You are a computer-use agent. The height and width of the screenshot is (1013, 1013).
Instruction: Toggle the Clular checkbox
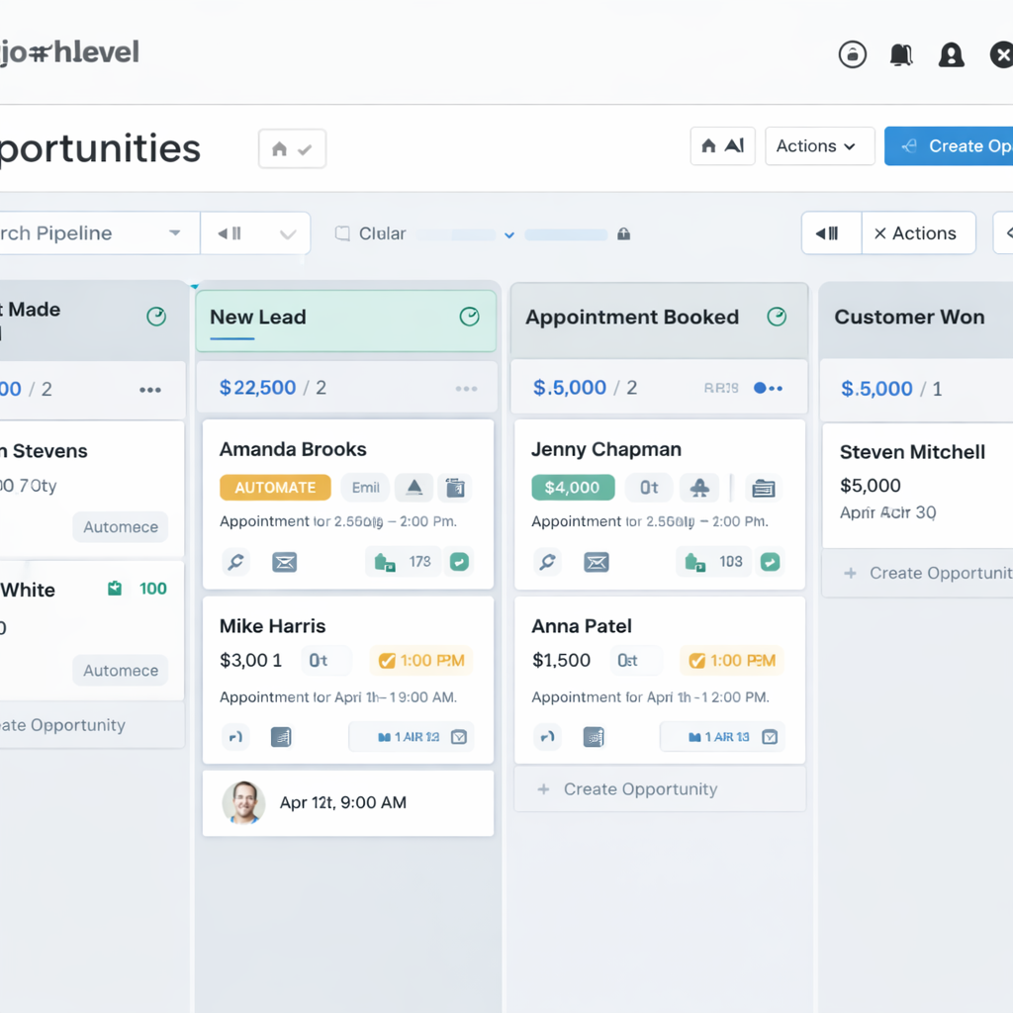tap(342, 234)
